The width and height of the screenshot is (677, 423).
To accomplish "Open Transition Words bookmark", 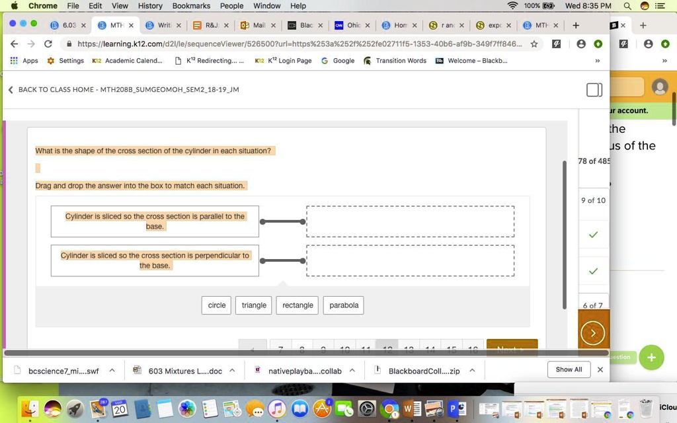I will pos(395,60).
